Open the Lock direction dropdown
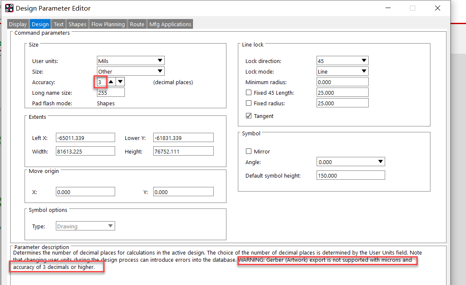Screen dimensions: 466x285 pos(342,61)
